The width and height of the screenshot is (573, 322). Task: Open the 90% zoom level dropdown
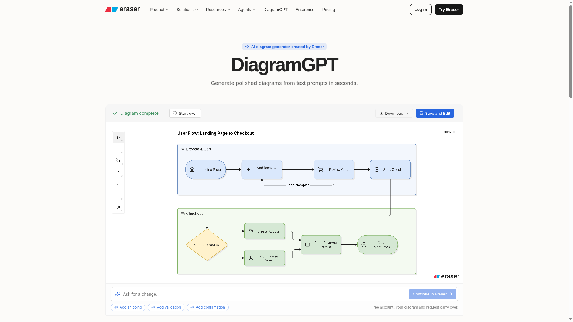click(449, 132)
